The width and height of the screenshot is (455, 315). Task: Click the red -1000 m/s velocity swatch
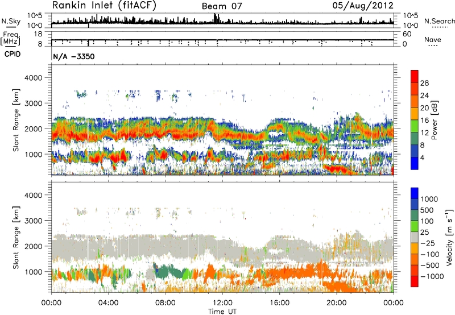tap(415, 281)
